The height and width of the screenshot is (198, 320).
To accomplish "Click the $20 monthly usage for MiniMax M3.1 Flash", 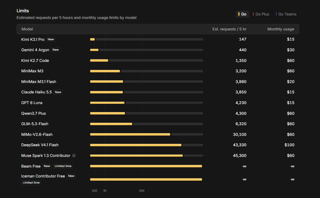I will click(291, 82).
